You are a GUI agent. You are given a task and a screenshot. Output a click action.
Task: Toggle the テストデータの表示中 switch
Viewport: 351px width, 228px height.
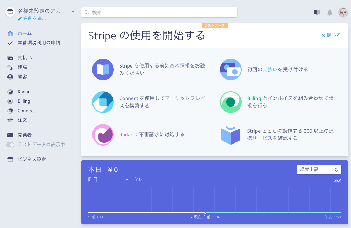(x=11, y=145)
